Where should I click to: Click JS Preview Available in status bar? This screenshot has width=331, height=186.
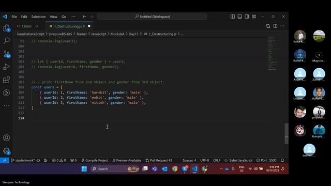[x=127, y=161]
